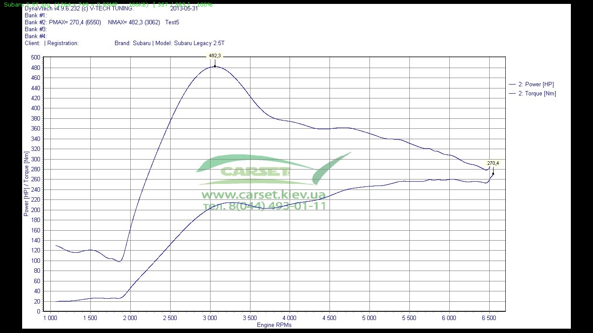Viewport: 593px width, 333px height.
Task: Click the Bank #4 line in header
Action: (x=36, y=36)
